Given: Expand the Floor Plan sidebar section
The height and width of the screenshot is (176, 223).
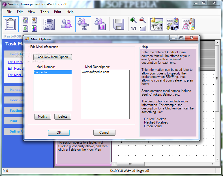Looking at the screenshot, I should pyautogui.click(x=14, y=100).
